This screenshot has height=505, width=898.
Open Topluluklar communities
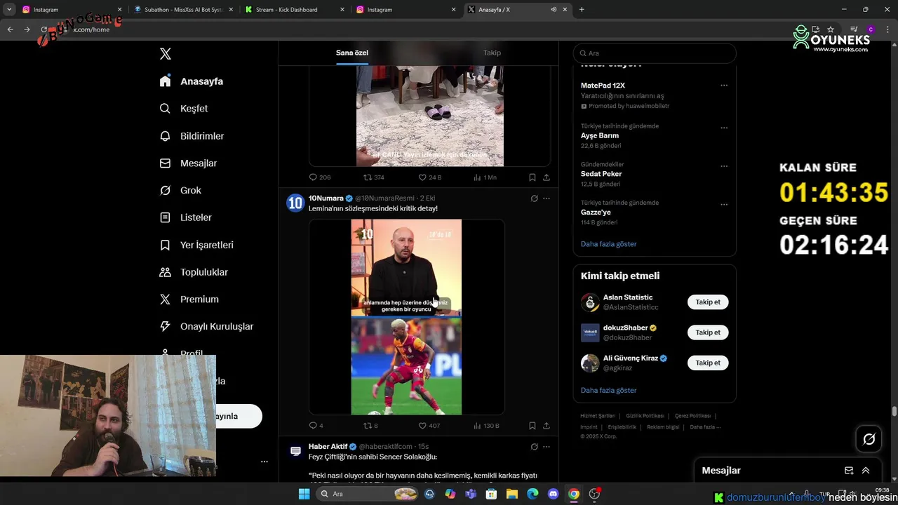[194, 272]
